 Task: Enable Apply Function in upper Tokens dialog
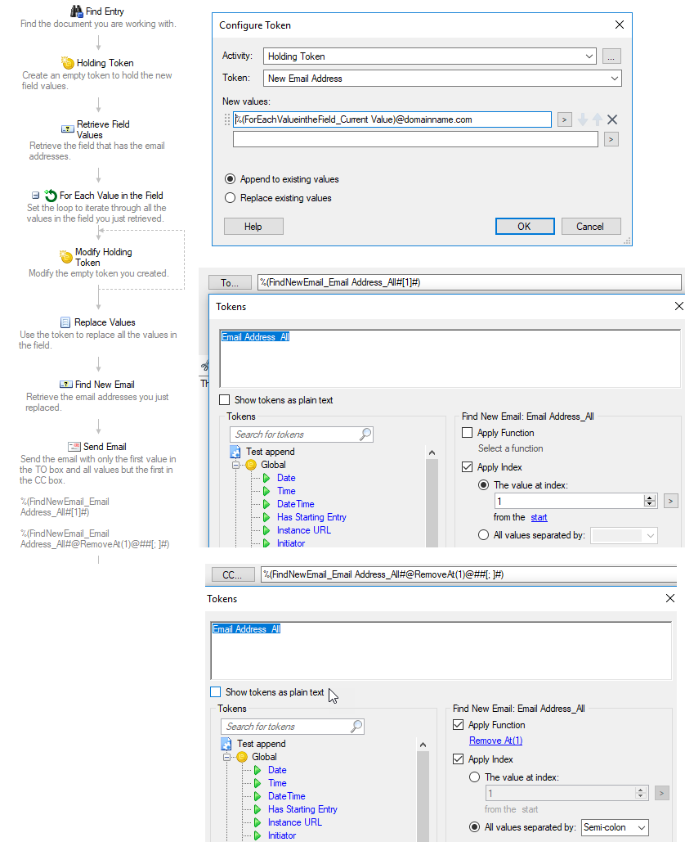coord(468,433)
